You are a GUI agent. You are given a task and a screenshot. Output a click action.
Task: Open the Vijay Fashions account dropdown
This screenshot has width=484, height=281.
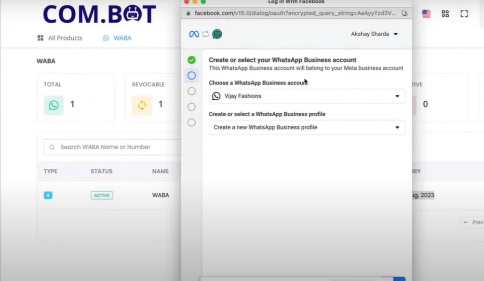coord(307,96)
